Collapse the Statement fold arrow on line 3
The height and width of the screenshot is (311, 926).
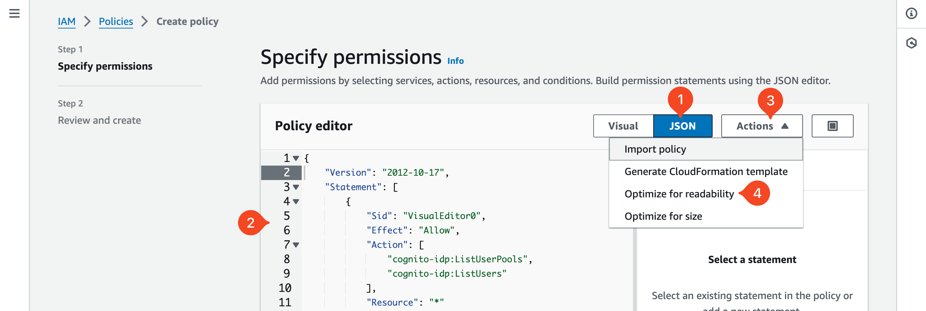pyautogui.click(x=296, y=187)
